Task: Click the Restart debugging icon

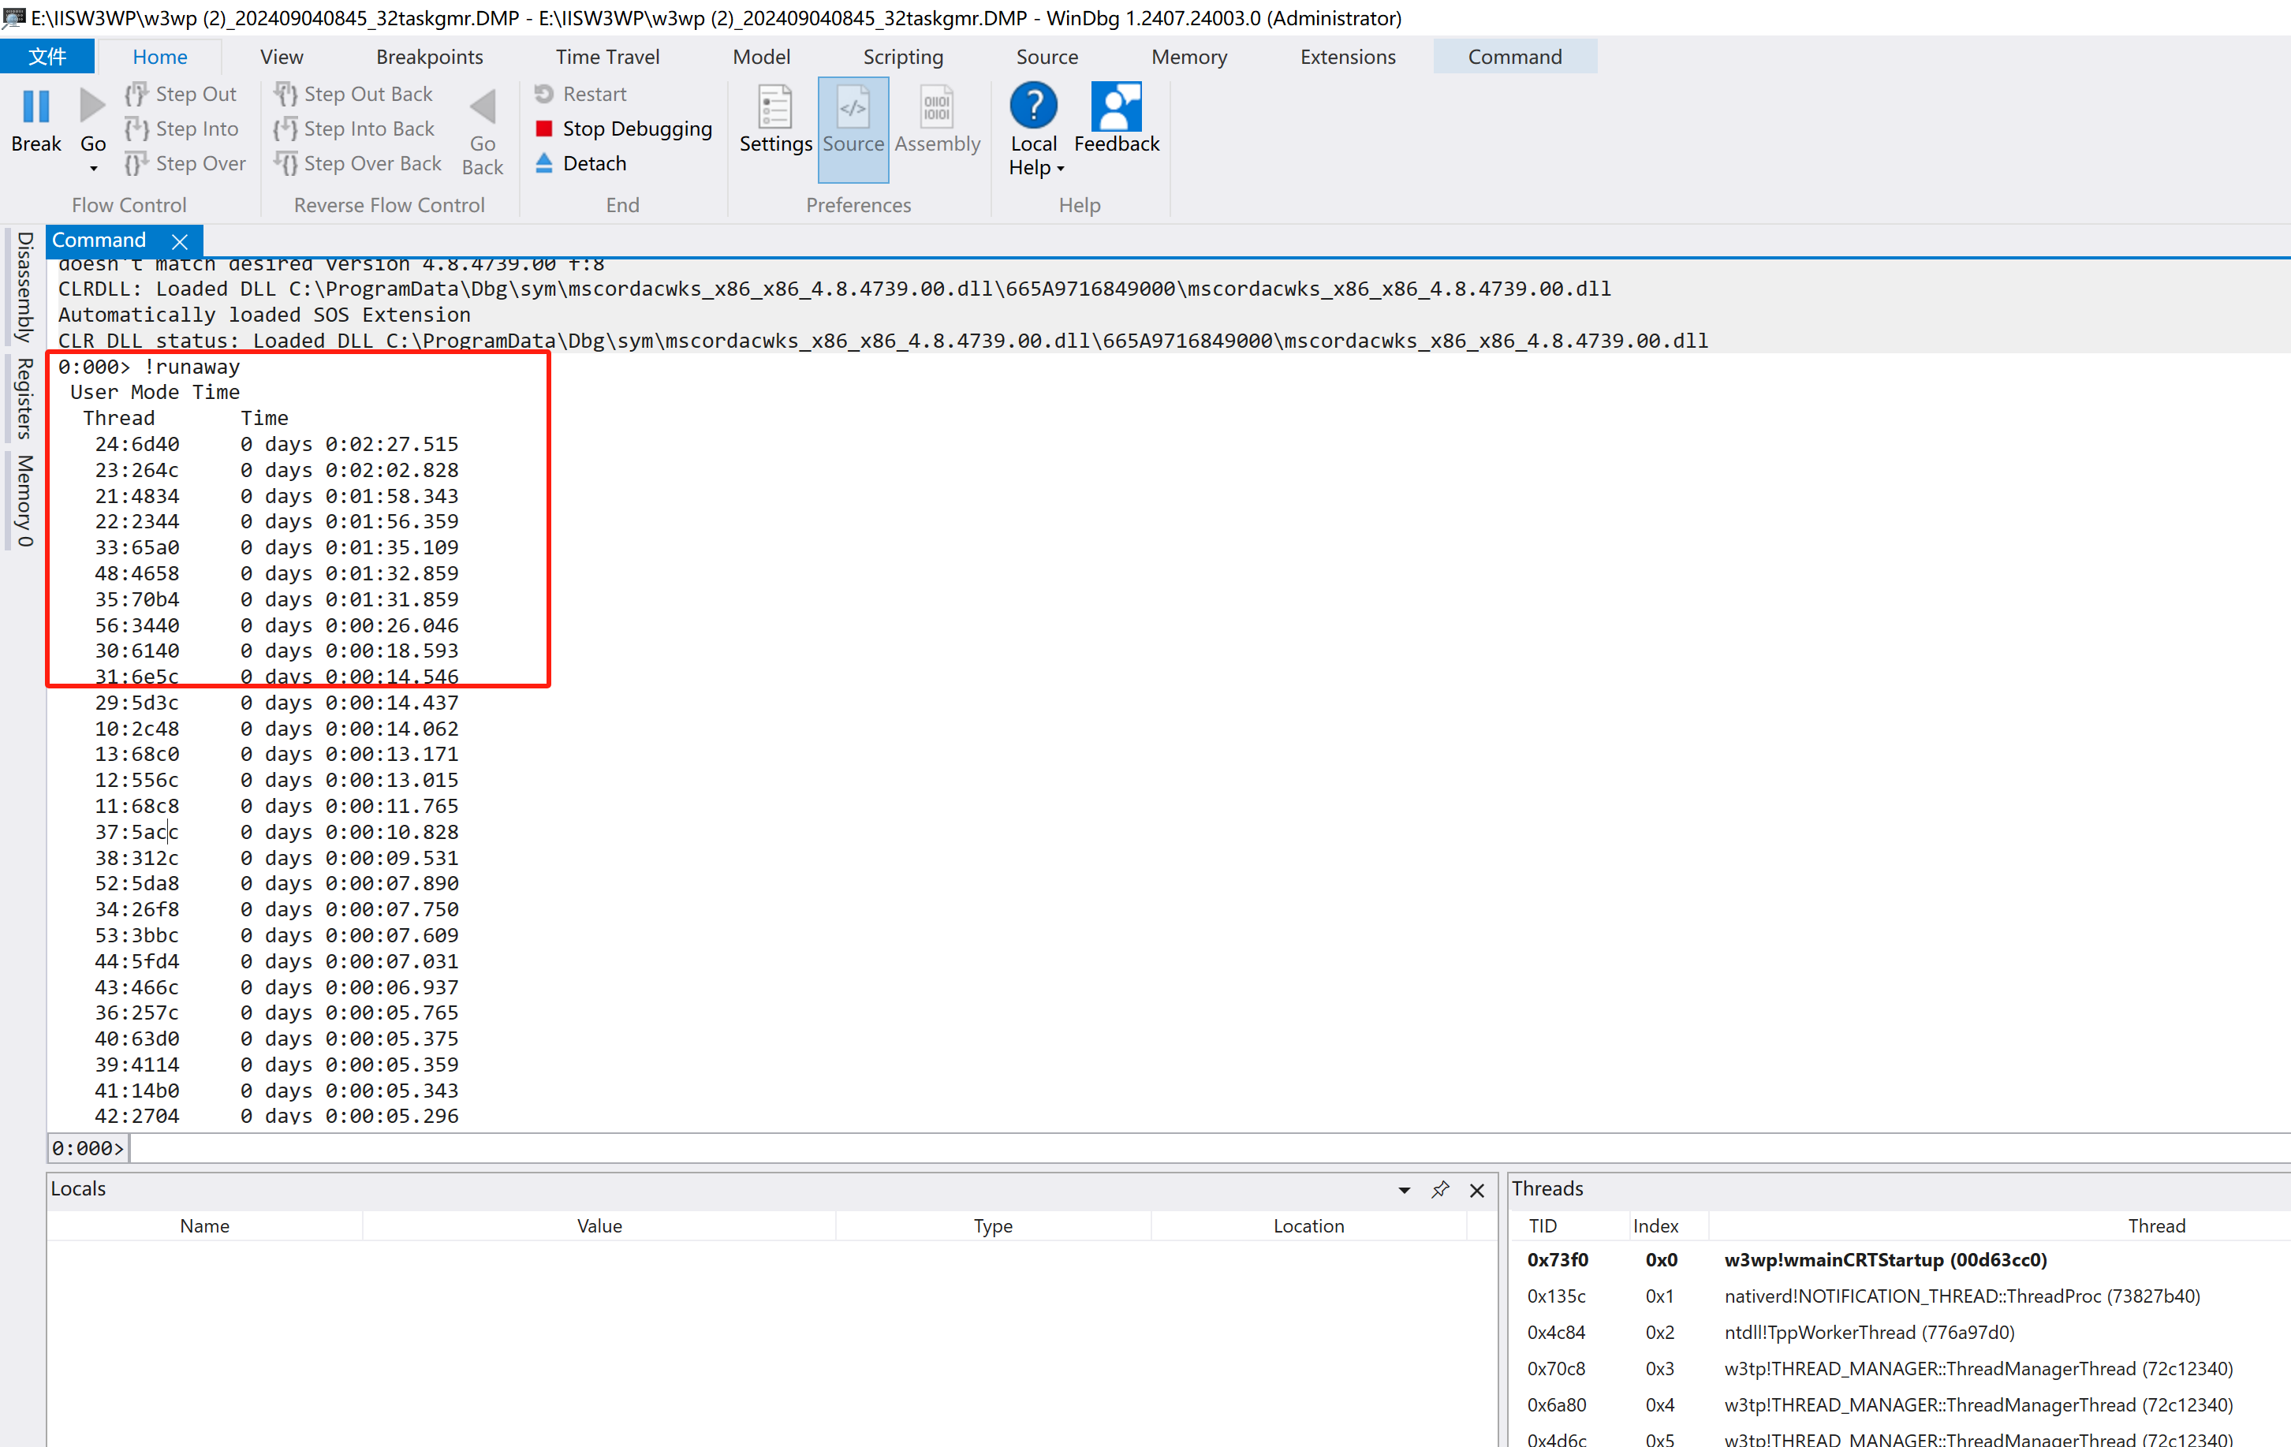Action: coord(544,94)
